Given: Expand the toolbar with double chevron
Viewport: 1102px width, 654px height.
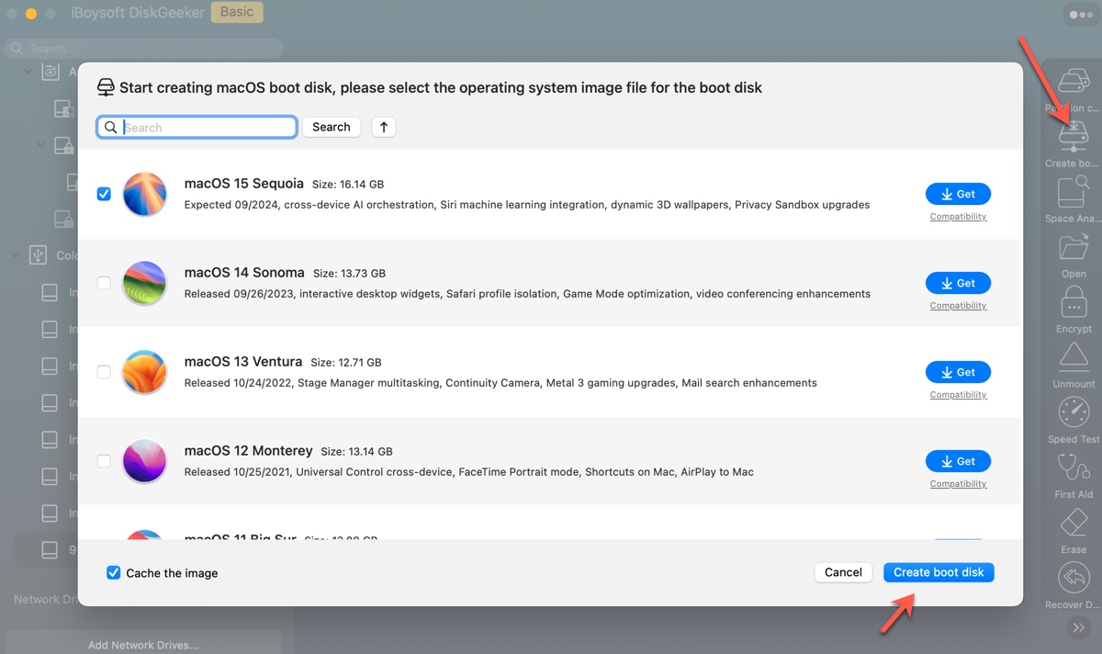Looking at the screenshot, I should tap(1077, 628).
